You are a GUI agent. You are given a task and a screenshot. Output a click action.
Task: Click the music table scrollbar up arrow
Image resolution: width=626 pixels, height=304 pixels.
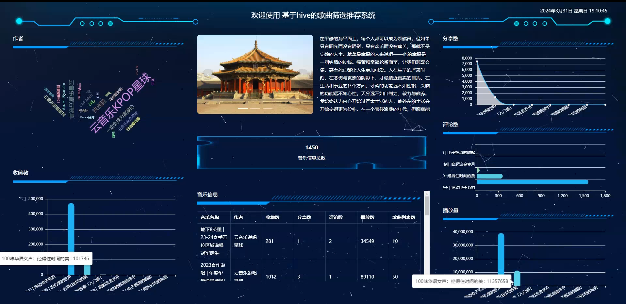click(427, 194)
